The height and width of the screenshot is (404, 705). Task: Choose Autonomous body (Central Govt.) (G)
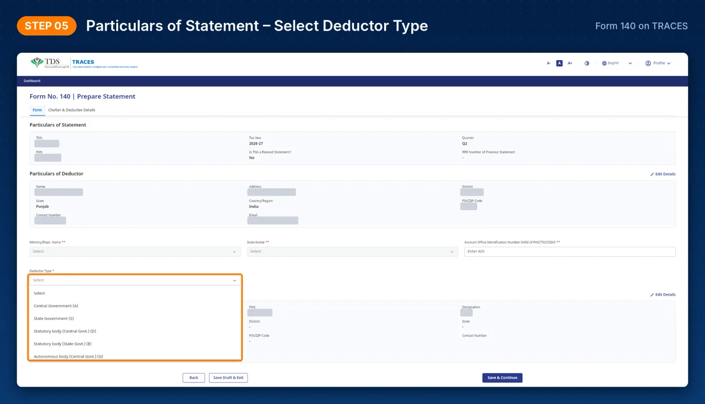135,356
